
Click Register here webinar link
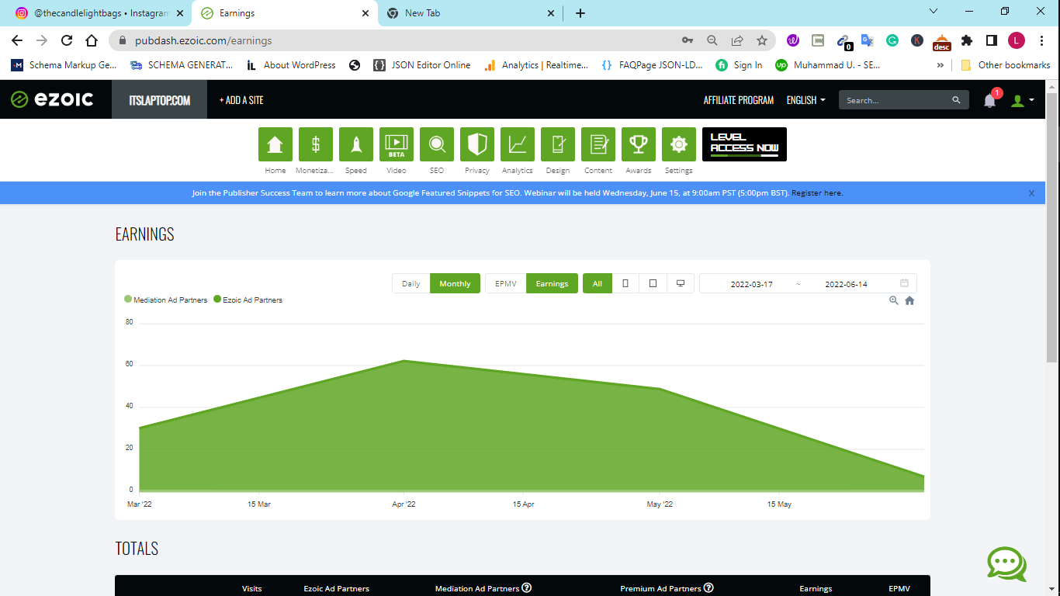[x=817, y=192]
